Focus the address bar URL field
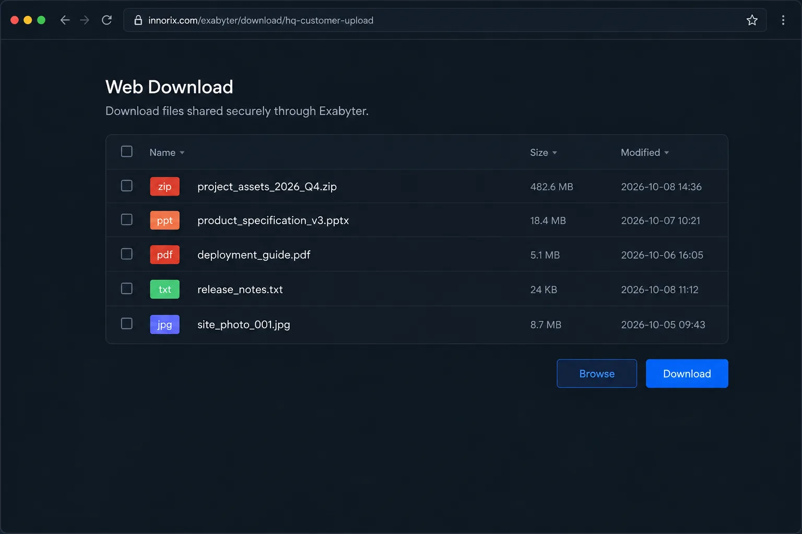The image size is (802, 534). tap(445, 20)
